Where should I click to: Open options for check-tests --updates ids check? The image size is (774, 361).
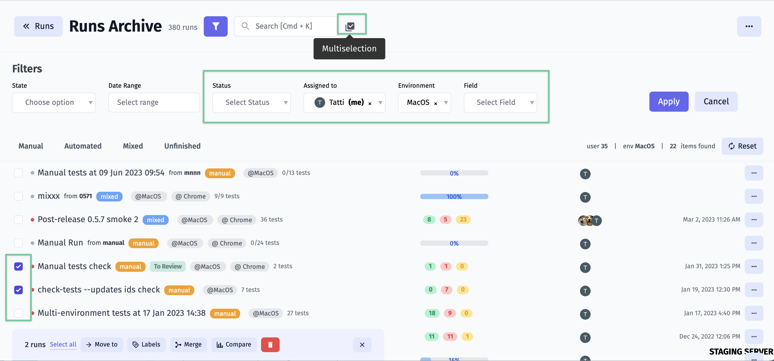coord(754,290)
